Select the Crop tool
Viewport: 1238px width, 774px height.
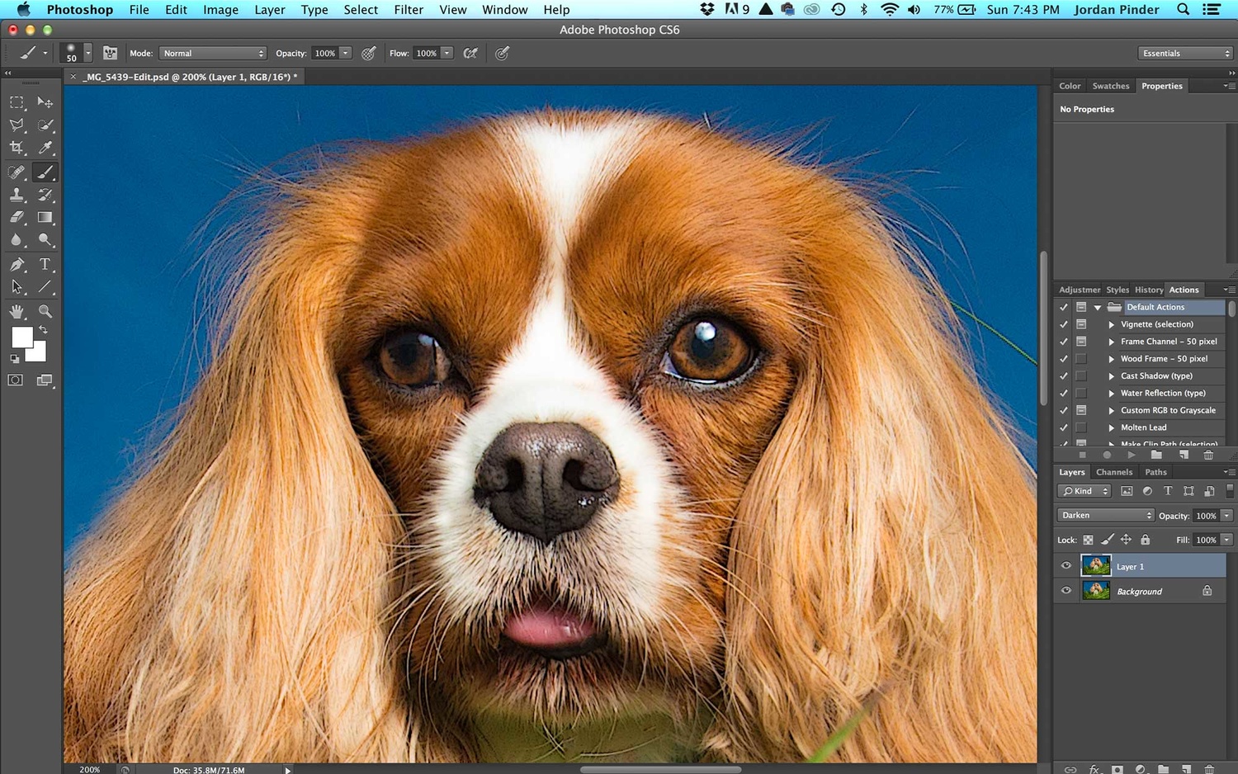[17, 149]
